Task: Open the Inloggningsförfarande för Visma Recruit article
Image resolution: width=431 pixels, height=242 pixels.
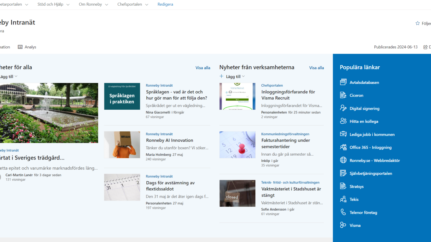Action: point(288,95)
